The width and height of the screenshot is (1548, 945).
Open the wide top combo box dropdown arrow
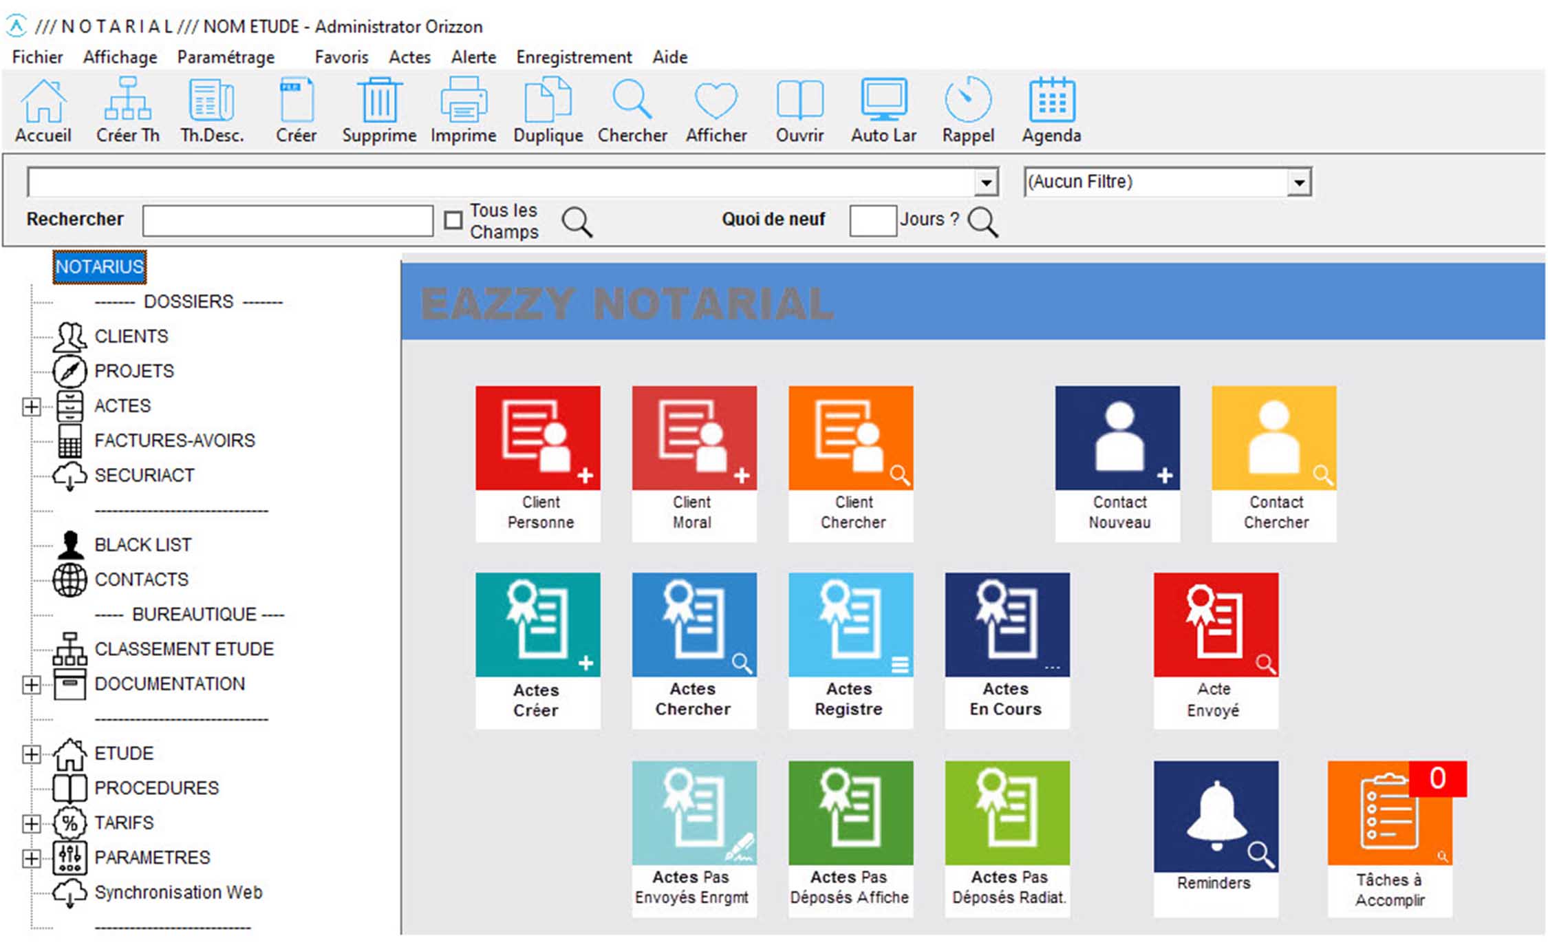coord(986,182)
